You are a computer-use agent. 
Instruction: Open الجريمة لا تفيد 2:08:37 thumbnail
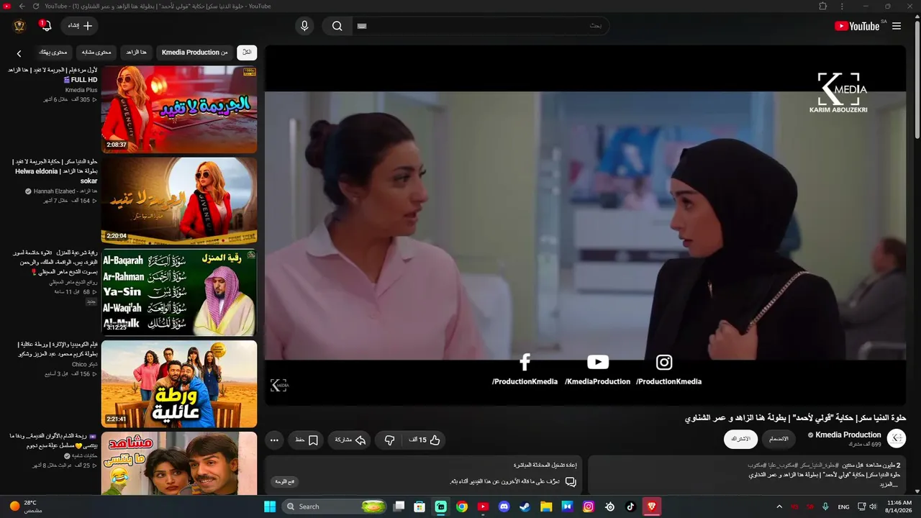click(x=179, y=109)
